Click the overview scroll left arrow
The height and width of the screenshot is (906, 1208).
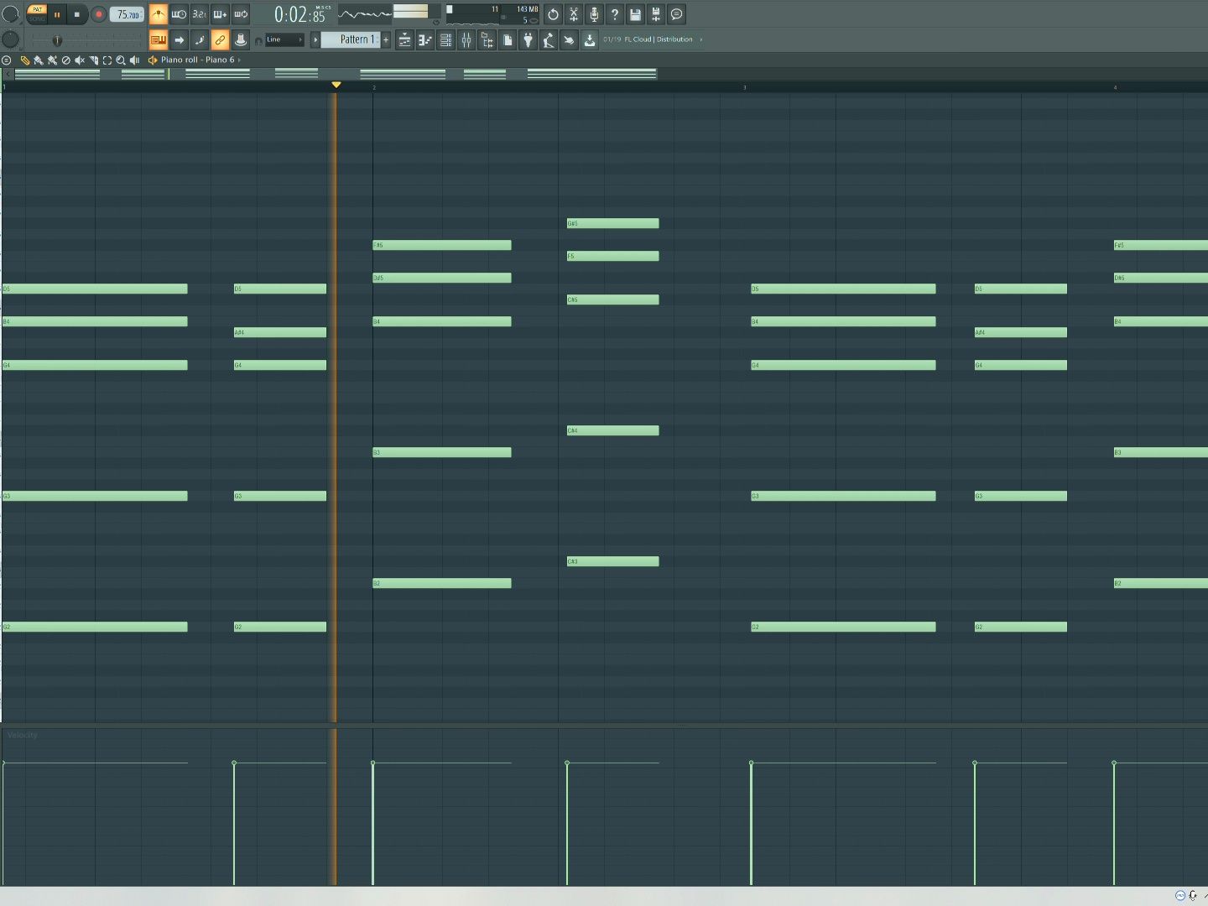pos(8,74)
